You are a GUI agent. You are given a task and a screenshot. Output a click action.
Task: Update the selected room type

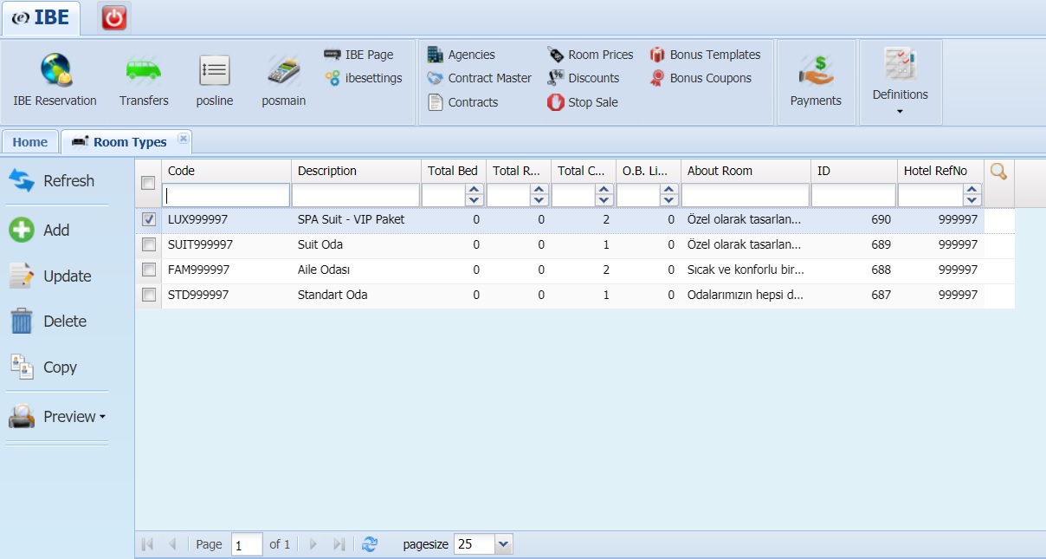pos(50,276)
